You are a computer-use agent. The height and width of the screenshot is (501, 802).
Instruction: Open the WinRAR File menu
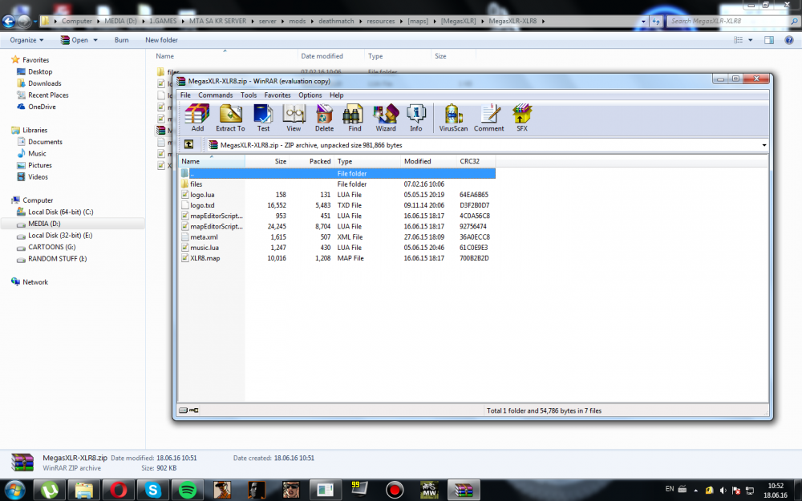click(x=185, y=95)
